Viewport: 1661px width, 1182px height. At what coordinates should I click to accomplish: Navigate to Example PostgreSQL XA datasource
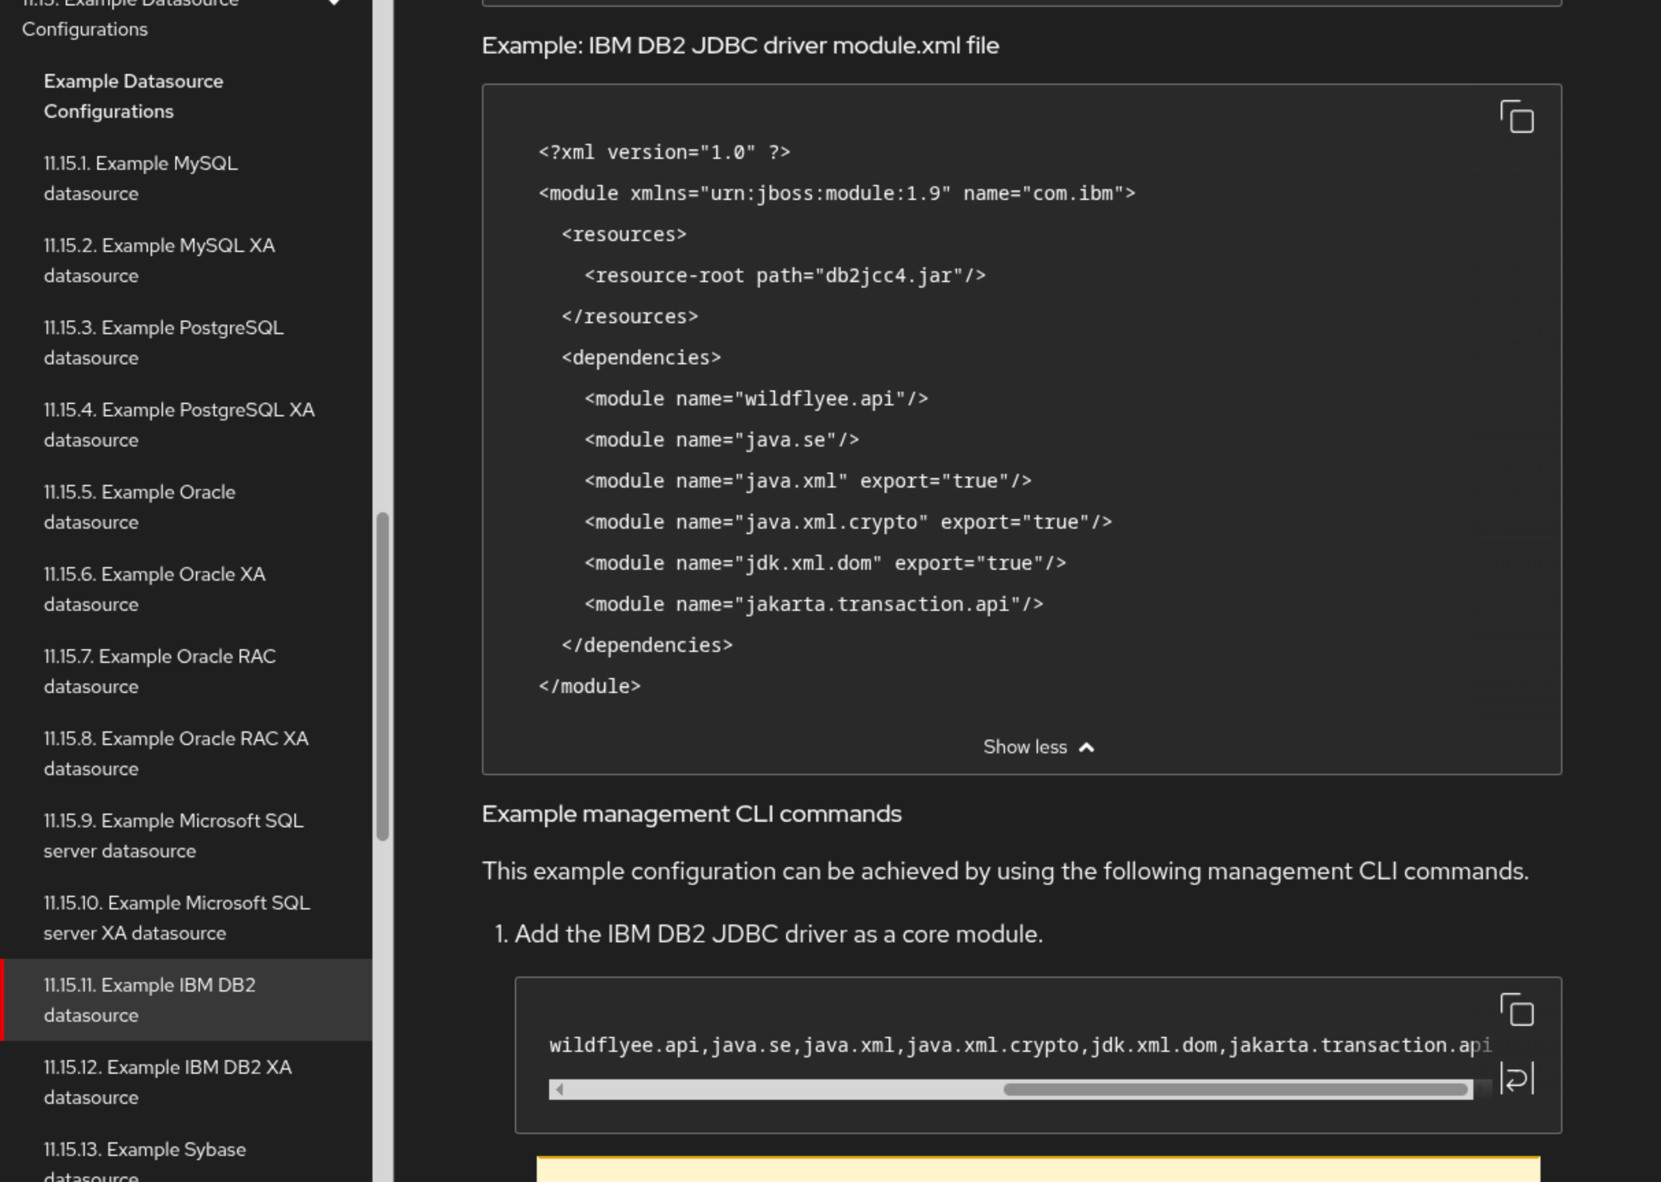[x=178, y=425]
